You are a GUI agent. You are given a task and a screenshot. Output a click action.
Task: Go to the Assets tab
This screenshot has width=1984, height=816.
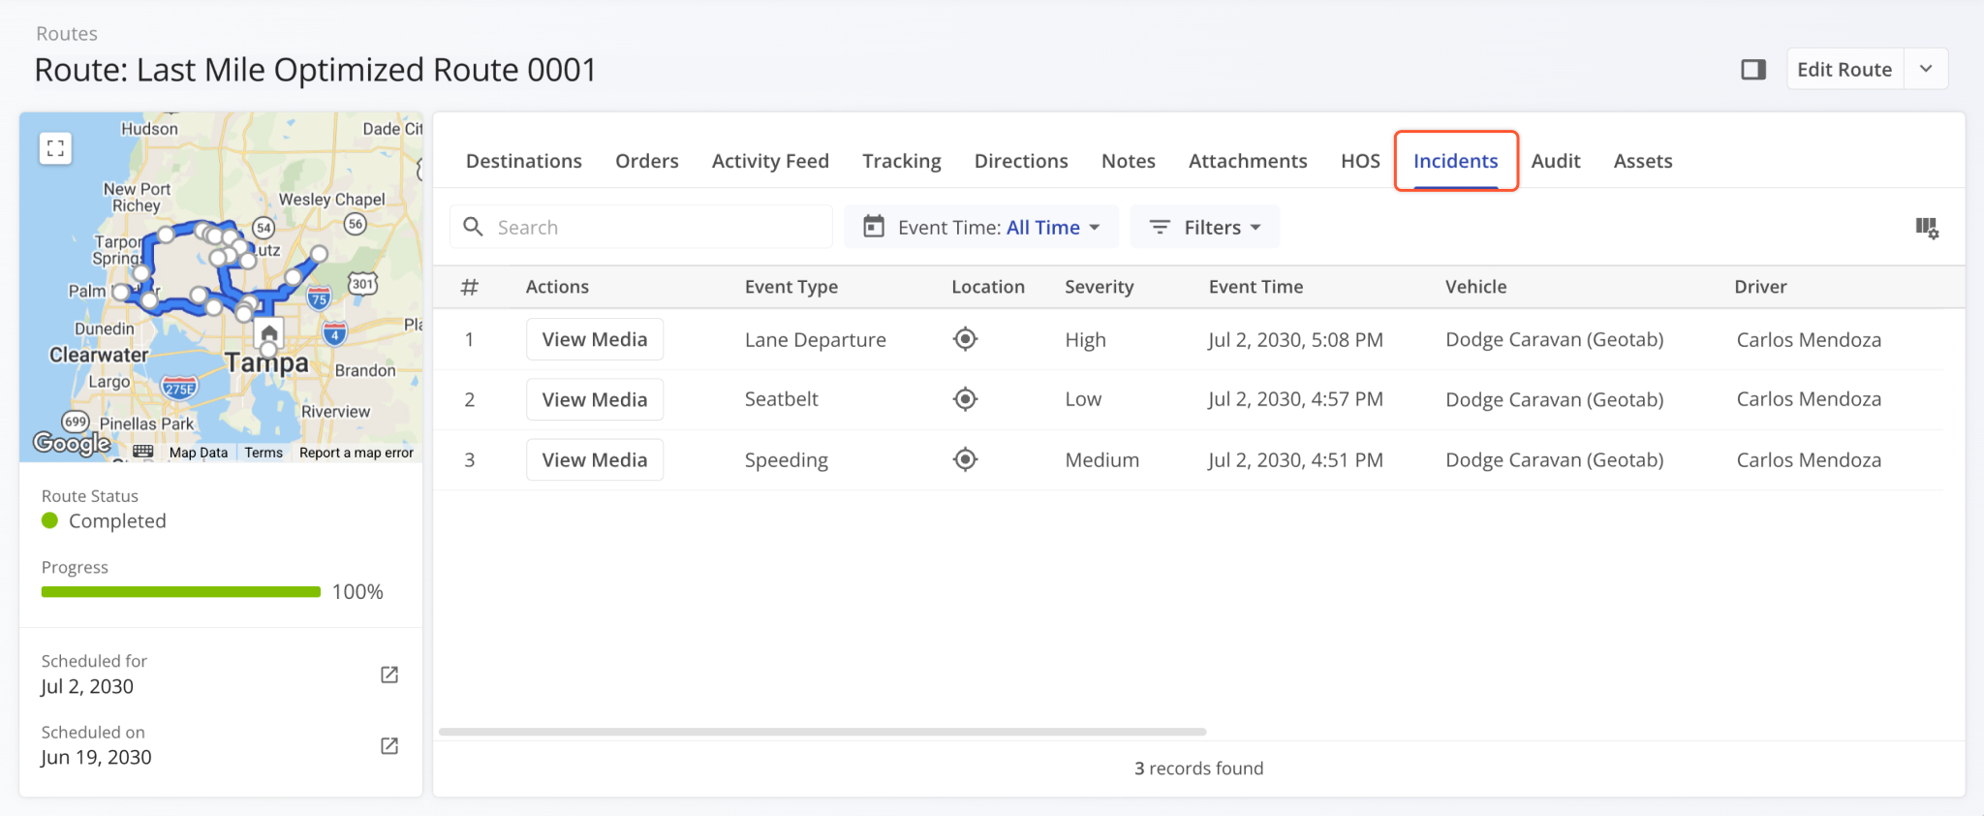point(1643,161)
